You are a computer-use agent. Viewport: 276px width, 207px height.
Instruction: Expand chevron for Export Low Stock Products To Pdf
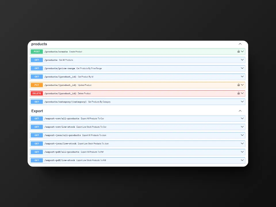pos(242,160)
